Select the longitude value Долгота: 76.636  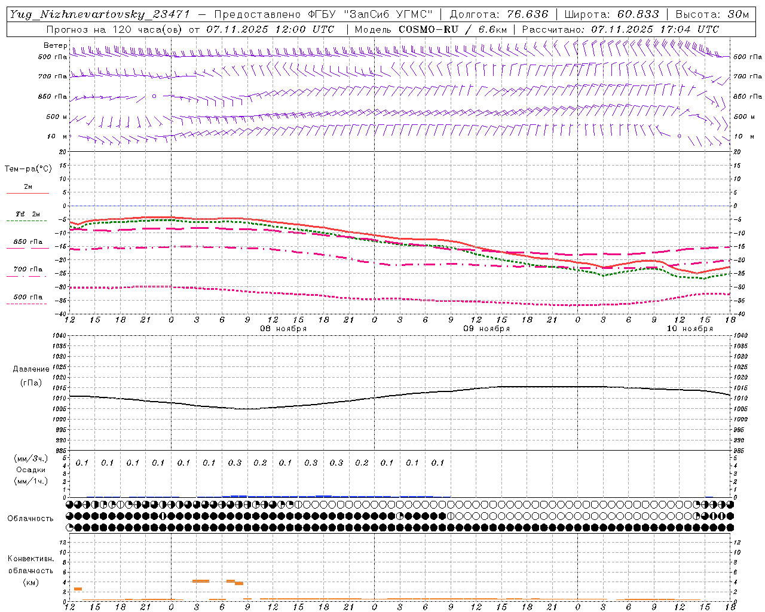pyautogui.click(x=498, y=14)
